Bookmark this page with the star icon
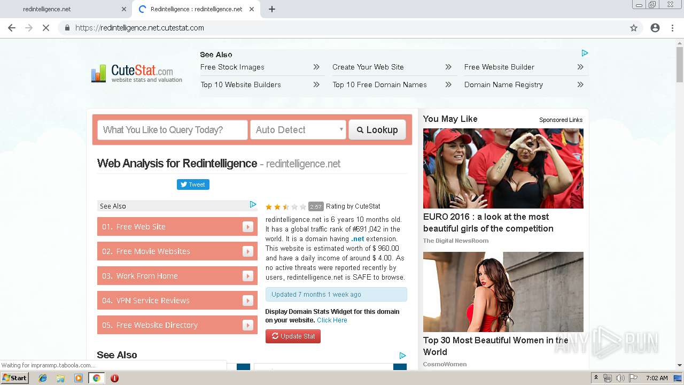The height and width of the screenshot is (385, 684). point(634,28)
